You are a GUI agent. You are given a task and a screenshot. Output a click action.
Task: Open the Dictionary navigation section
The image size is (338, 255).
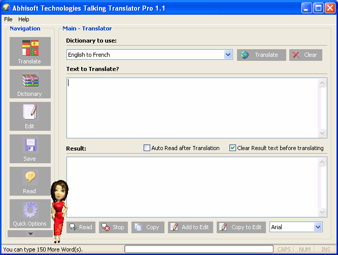[30, 84]
